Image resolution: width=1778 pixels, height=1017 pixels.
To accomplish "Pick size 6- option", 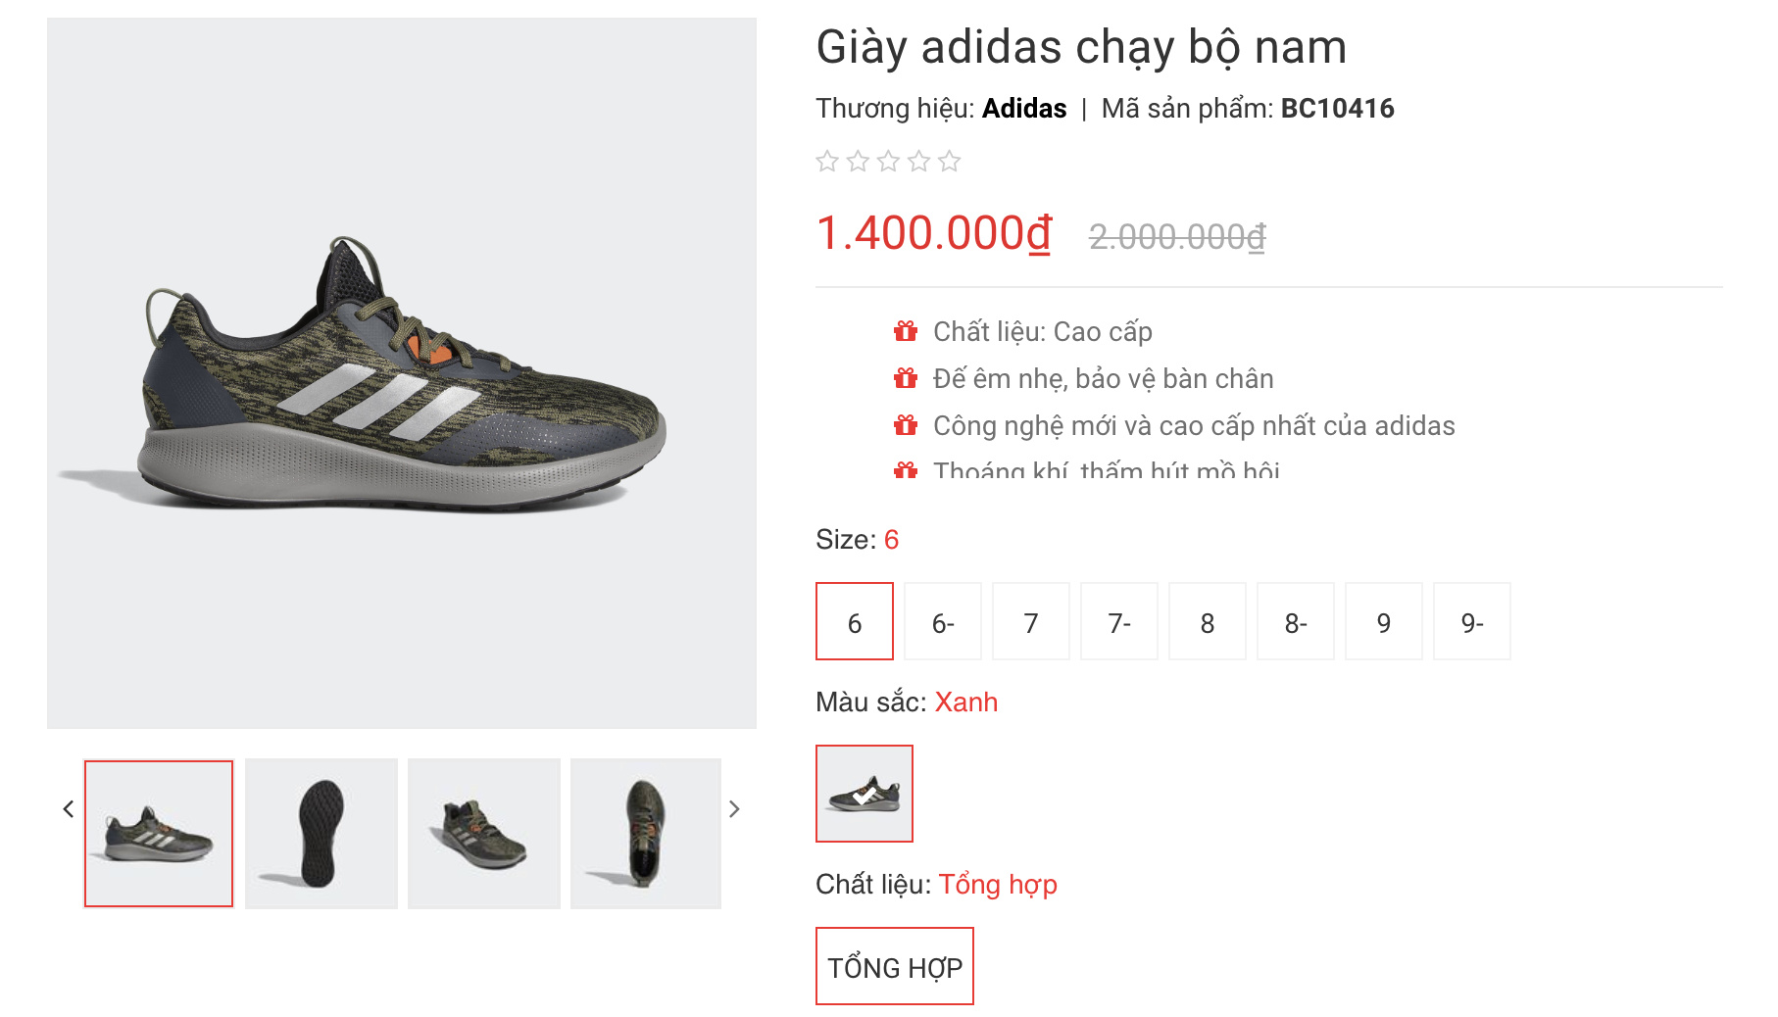I will [943, 622].
